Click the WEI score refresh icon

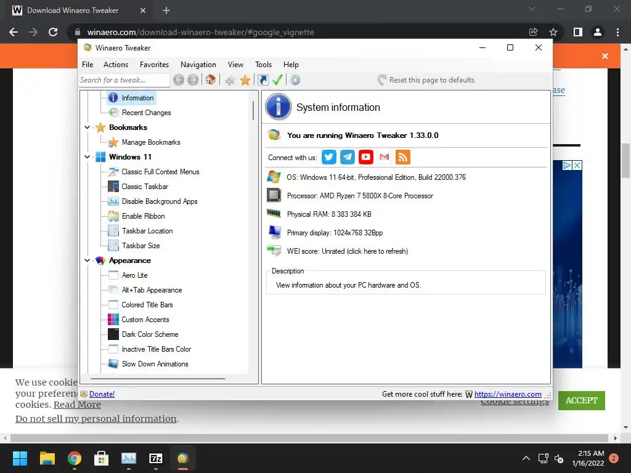274,251
